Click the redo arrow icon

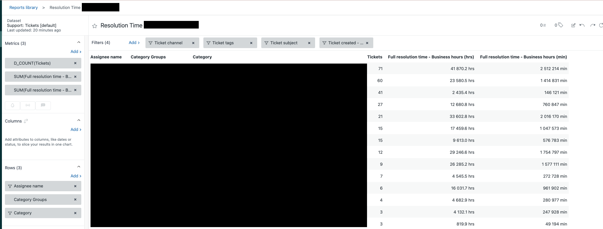click(x=592, y=25)
